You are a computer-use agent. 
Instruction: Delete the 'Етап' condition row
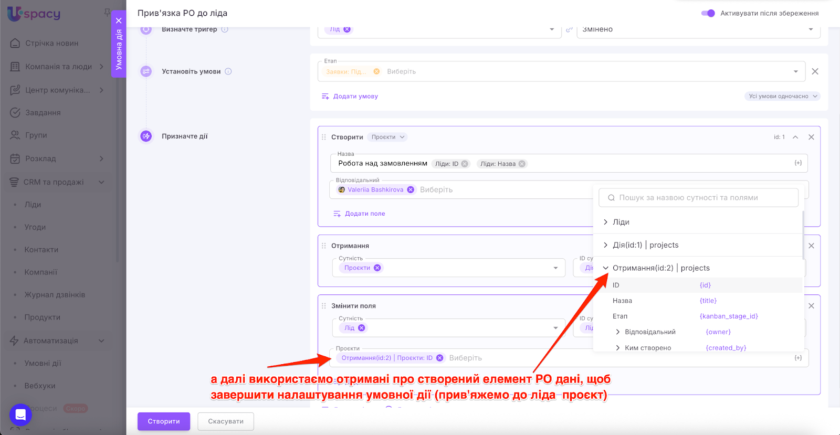815,71
